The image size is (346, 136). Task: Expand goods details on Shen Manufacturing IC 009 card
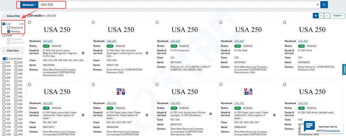pos(83,53)
